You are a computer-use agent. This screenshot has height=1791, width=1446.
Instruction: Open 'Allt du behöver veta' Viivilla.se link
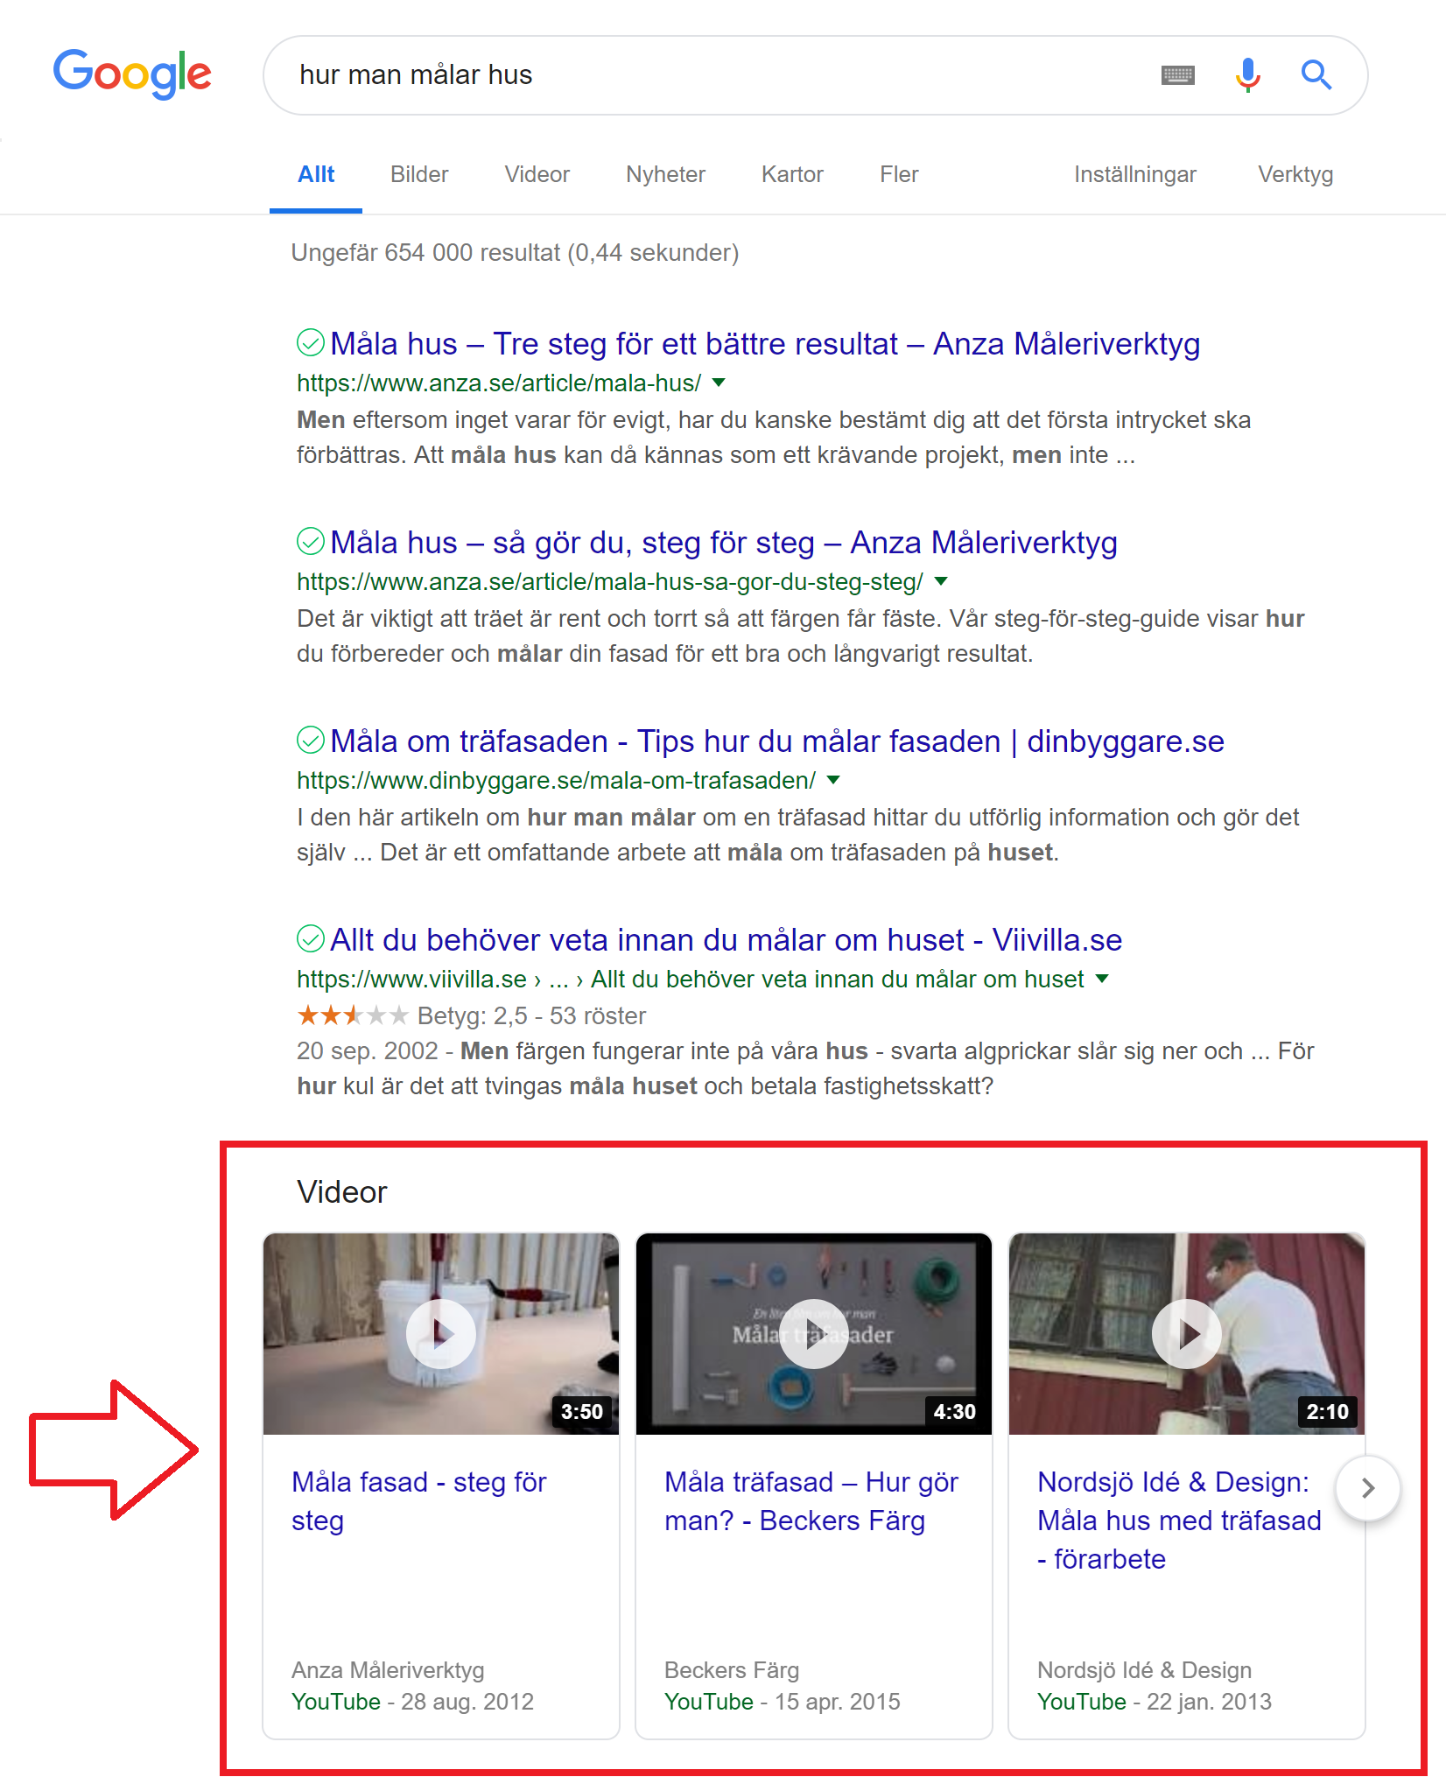tap(727, 940)
